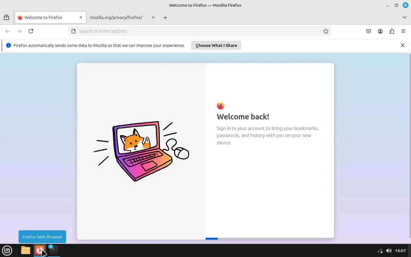This screenshot has width=411, height=257.
Task: Bookmark this page with the star icon
Action: click(x=326, y=31)
